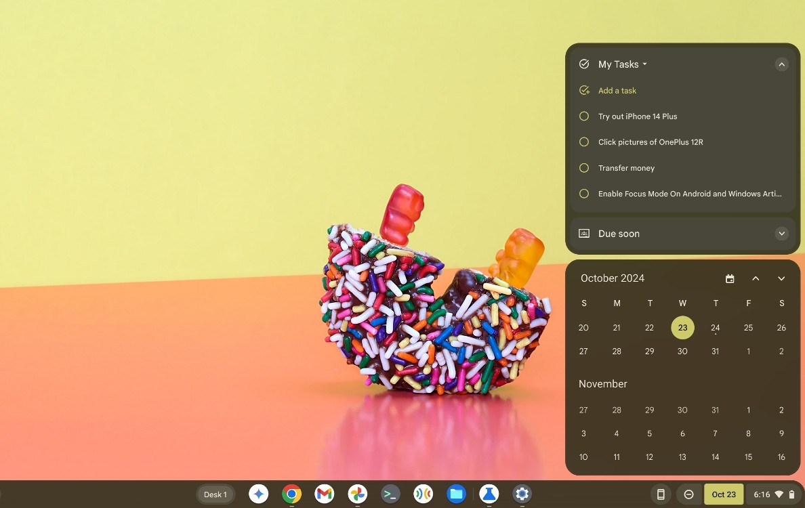Click the 'November' month label

pyautogui.click(x=602, y=384)
